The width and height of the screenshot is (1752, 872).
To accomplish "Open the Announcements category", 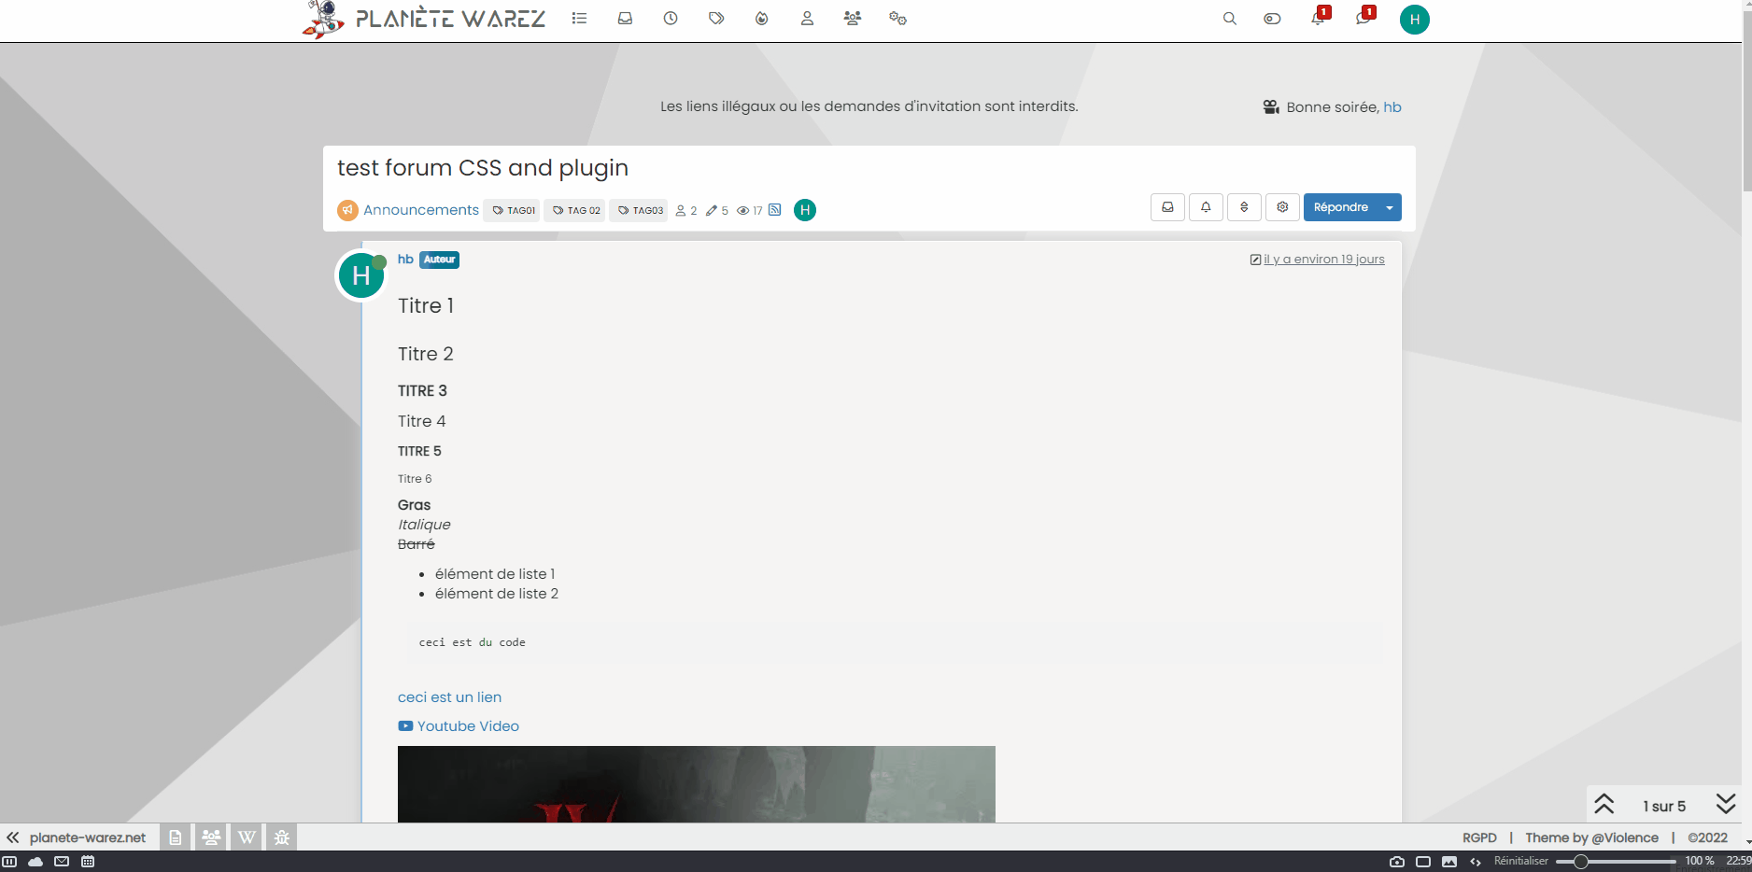I will (x=420, y=210).
